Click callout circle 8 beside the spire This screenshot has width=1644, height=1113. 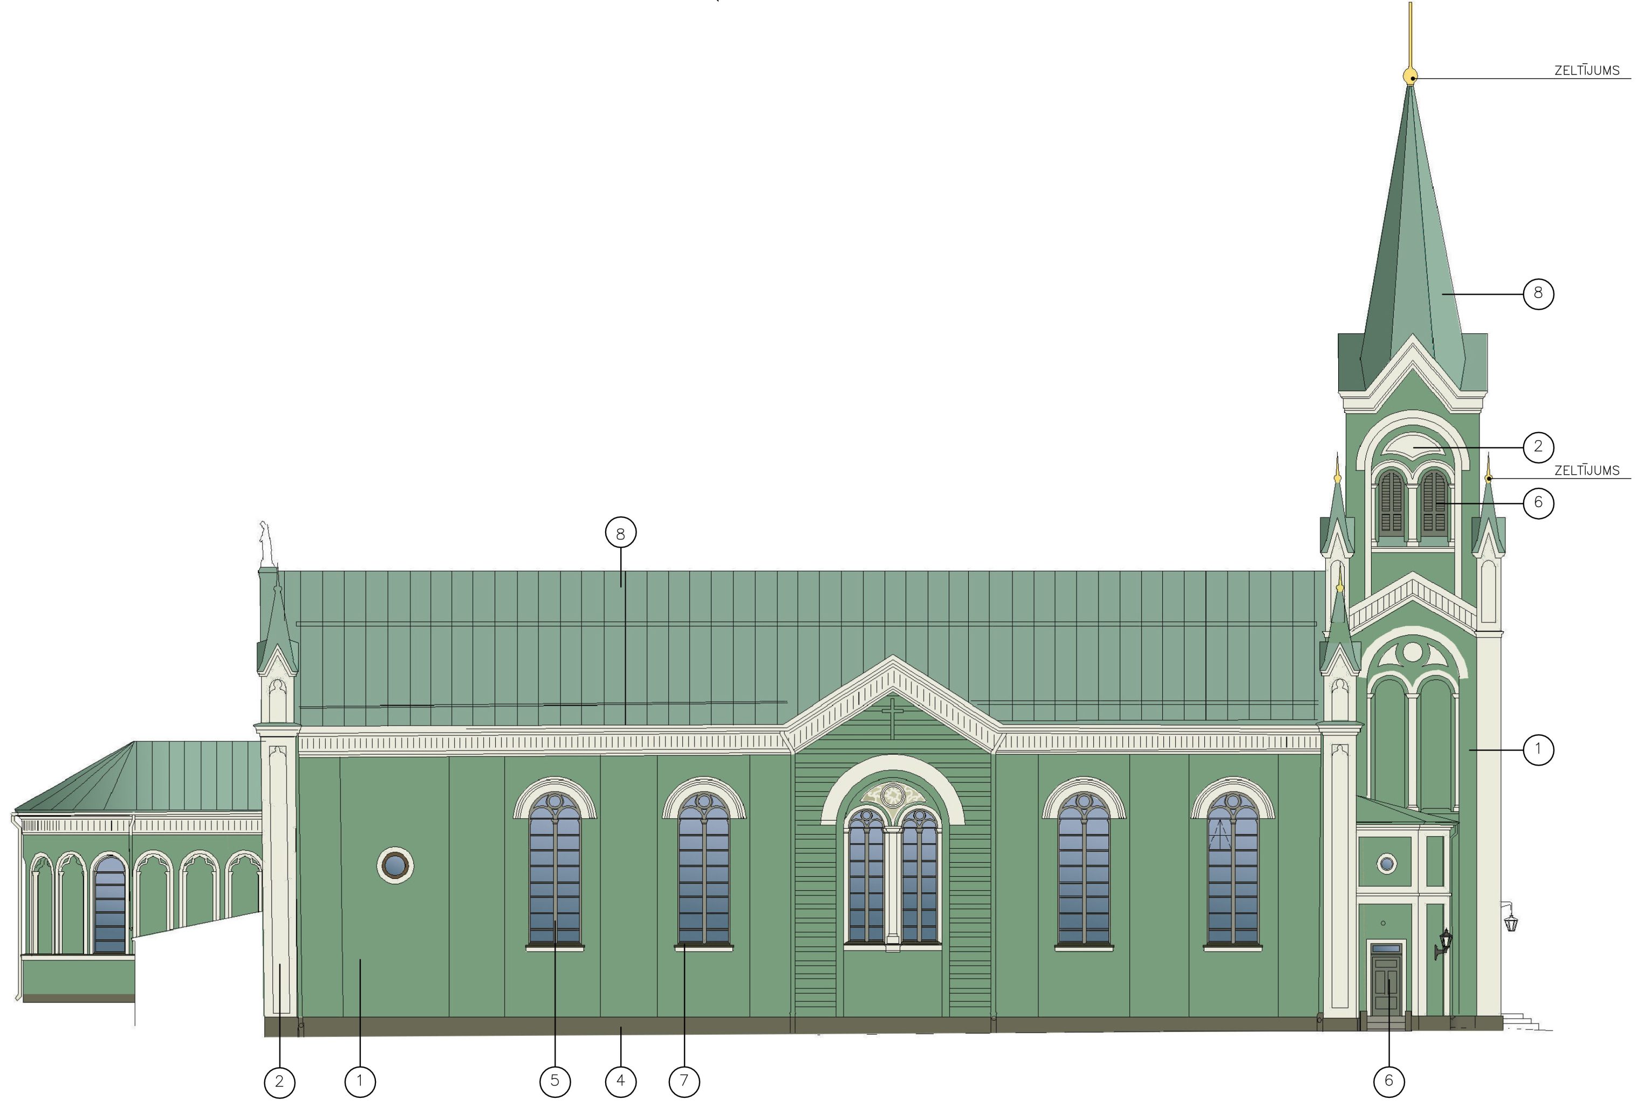(1538, 293)
